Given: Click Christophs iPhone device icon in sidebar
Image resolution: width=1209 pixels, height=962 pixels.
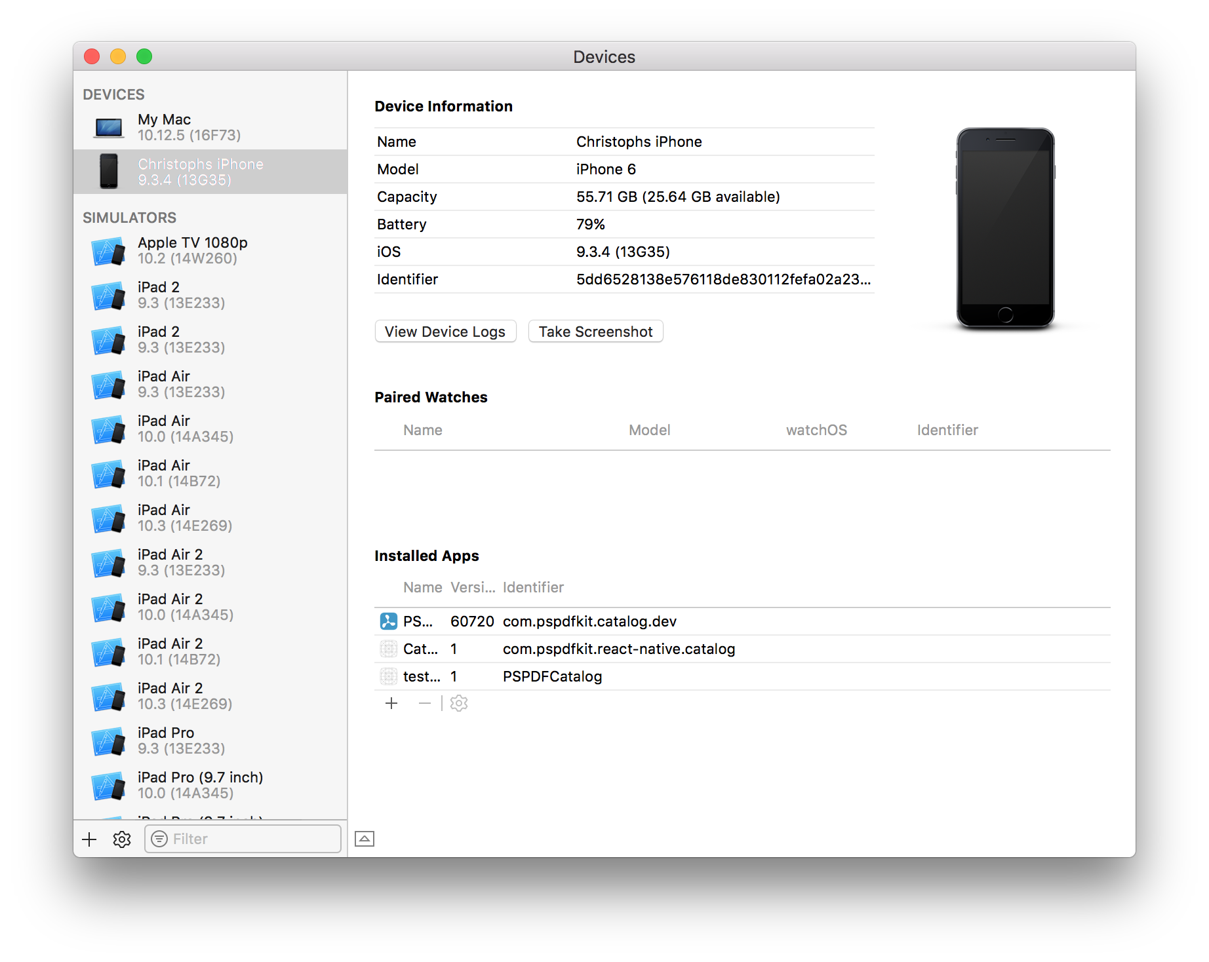Looking at the screenshot, I should [109, 172].
